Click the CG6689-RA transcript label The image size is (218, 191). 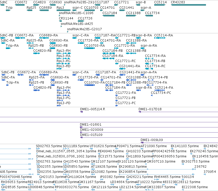tap(48, 35)
